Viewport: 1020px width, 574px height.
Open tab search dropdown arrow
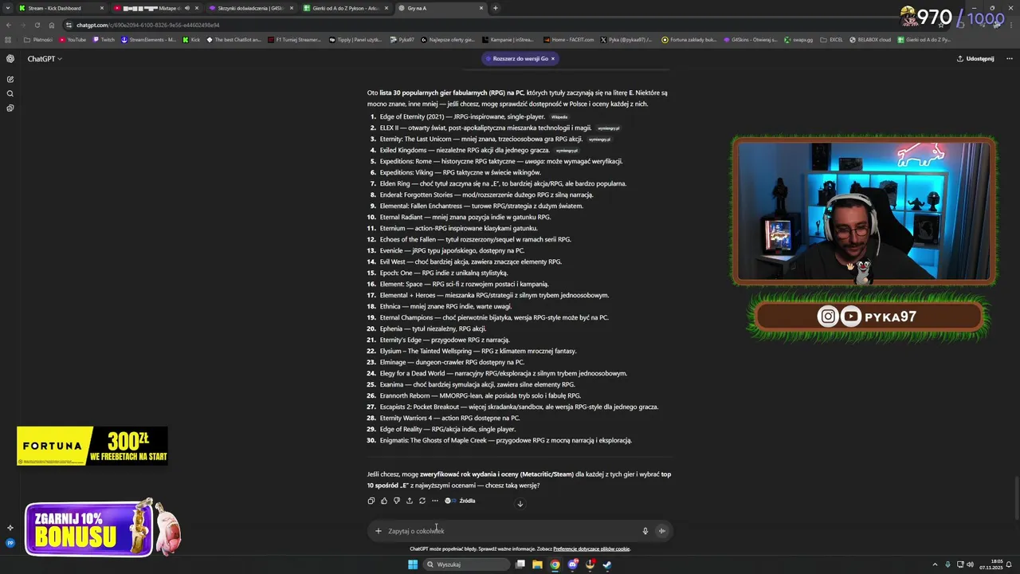pyautogui.click(x=8, y=8)
